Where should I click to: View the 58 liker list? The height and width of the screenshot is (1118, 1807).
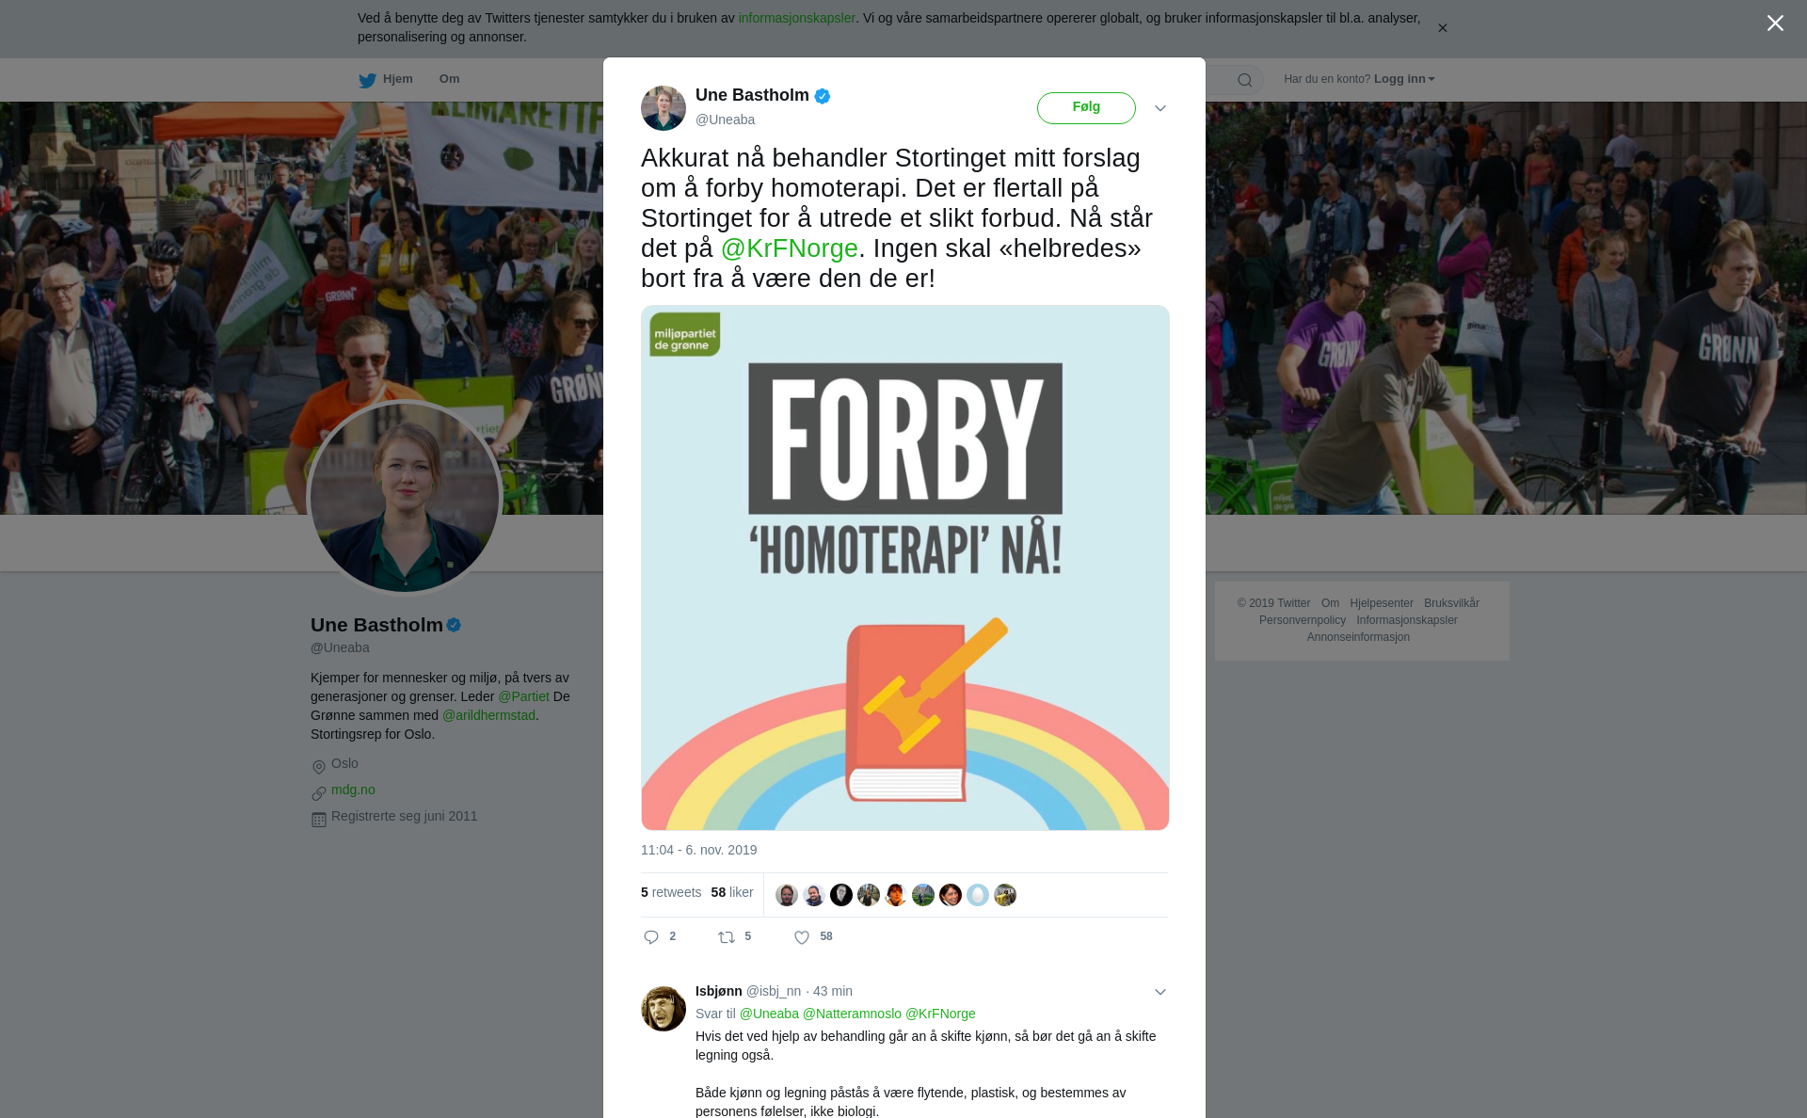(732, 892)
